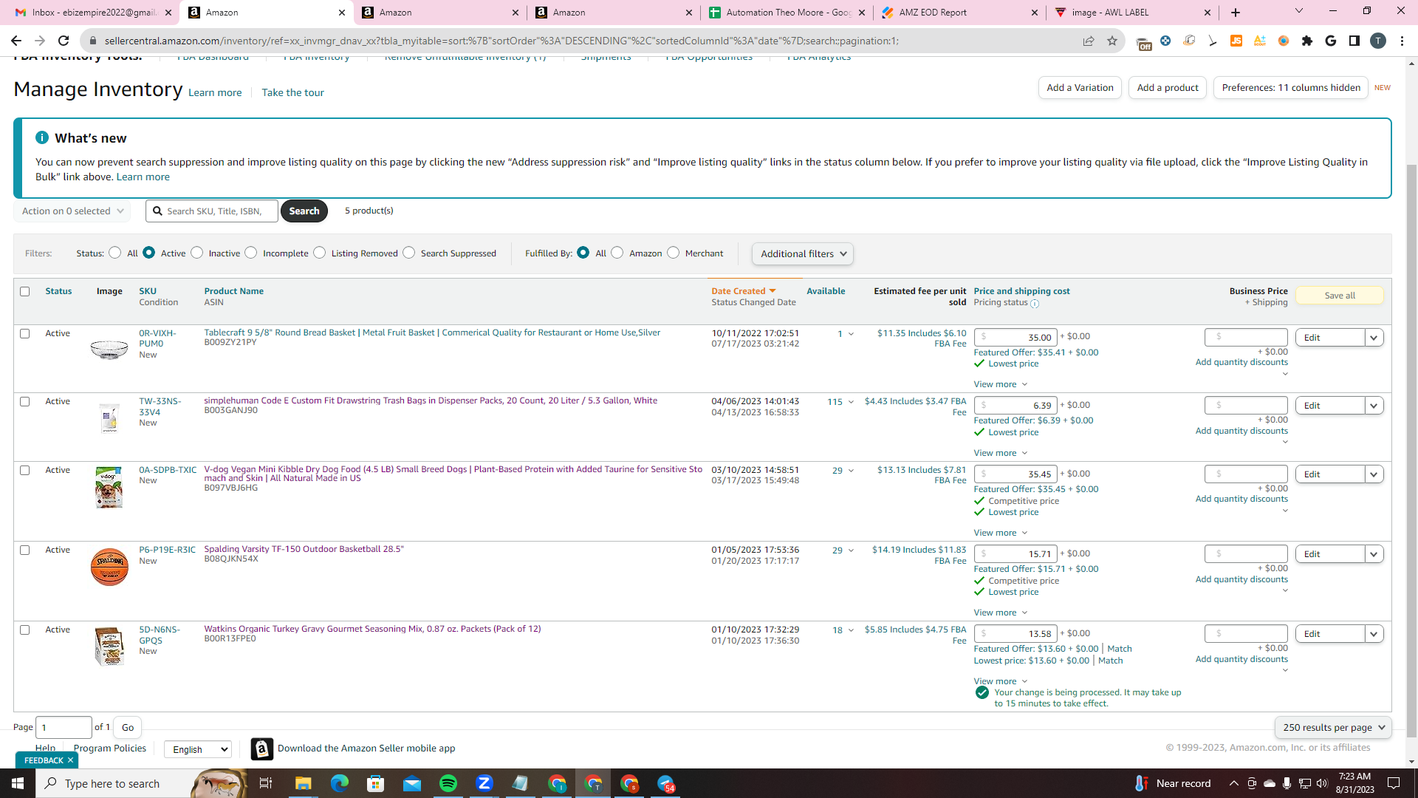This screenshot has width=1418, height=798.
Task: Sort by the Date Created column
Action: (743, 291)
